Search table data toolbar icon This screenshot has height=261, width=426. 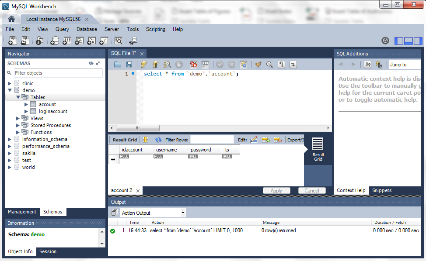pos(119,41)
